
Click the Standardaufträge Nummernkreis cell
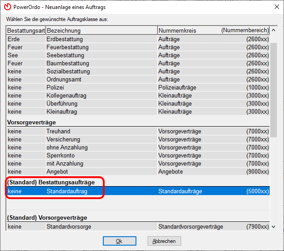point(180,191)
